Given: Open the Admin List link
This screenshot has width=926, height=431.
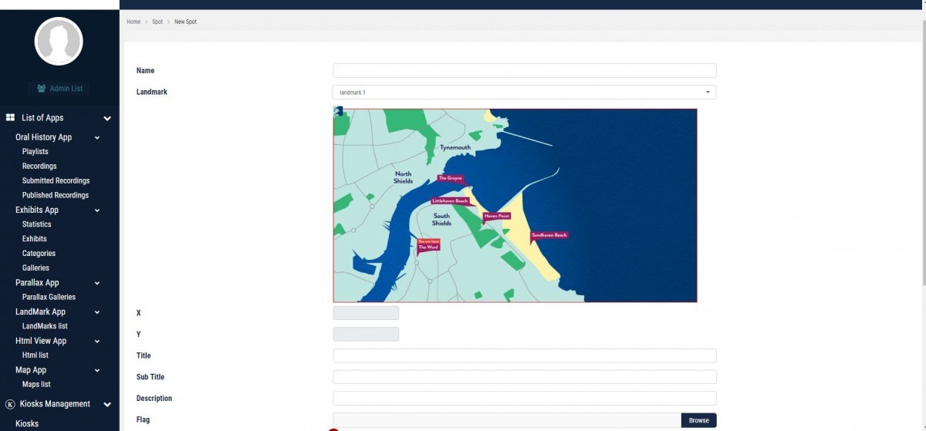Looking at the screenshot, I should point(59,89).
